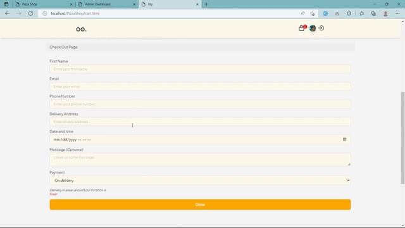Focus the Phone Number input field
The height and width of the screenshot is (228, 405).
(x=200, y=104)
